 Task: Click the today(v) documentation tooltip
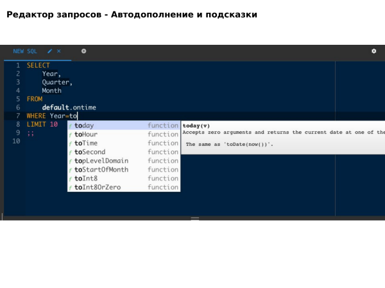282,136
